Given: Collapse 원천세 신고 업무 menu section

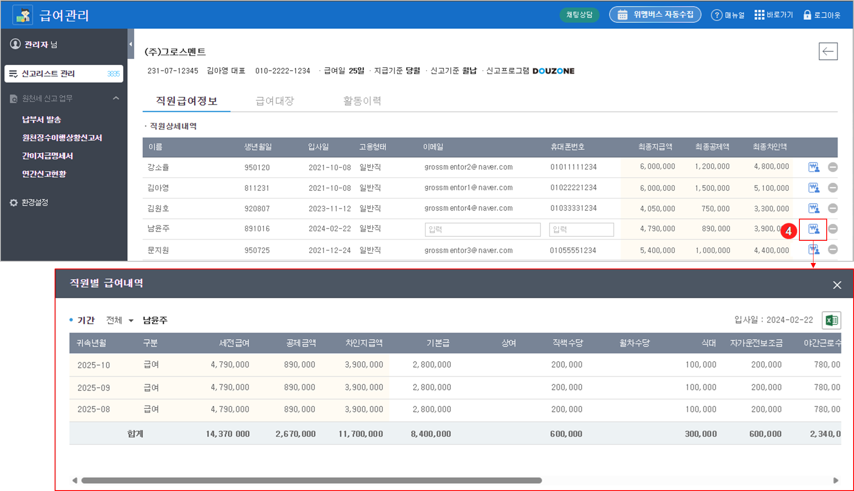Looking at the screenshot, I should pyautogui.click(x=116, y=98).
